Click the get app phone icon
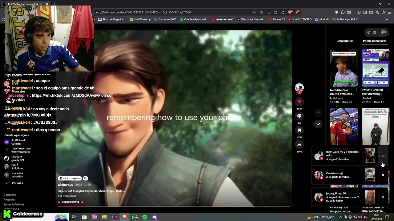394x221 pixels. pyautogui.click(x=375, y=32)
